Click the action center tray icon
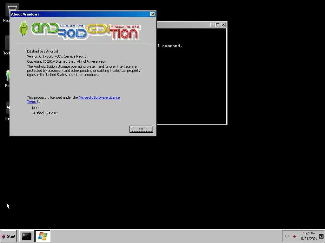The height and width of the screenshot is (243, 325). [321, 236]
